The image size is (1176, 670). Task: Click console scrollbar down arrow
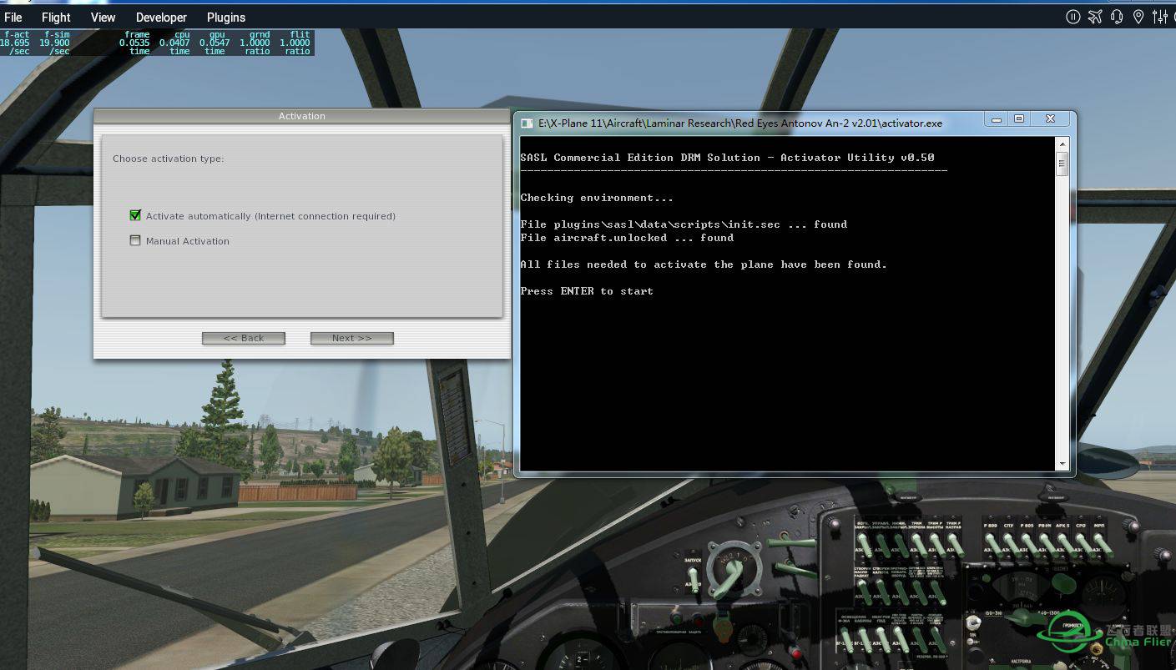click(1062, 463)
